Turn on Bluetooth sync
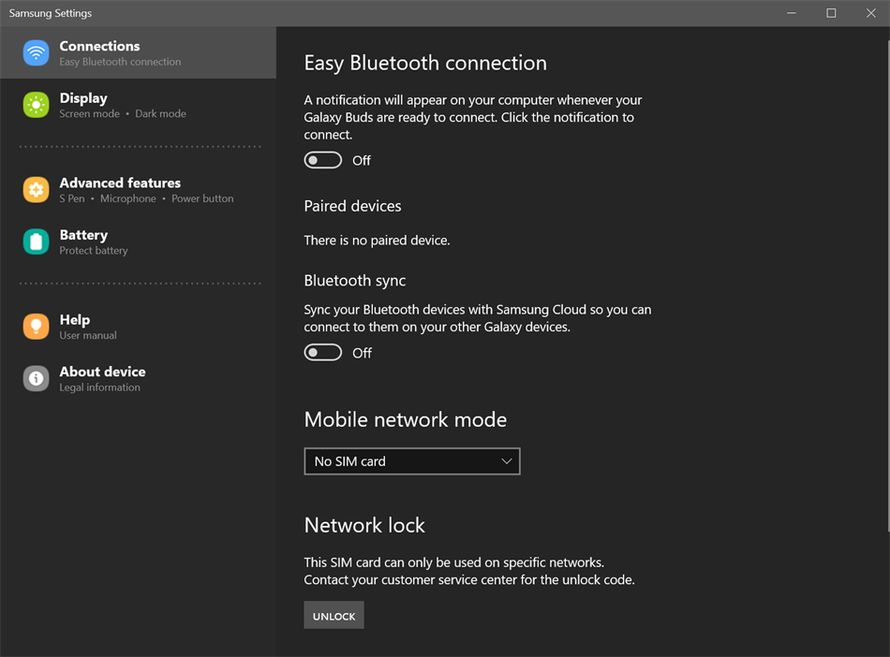The height and width of the screenshot is (657, 890). pyautogui.click(x=322, y=352)
